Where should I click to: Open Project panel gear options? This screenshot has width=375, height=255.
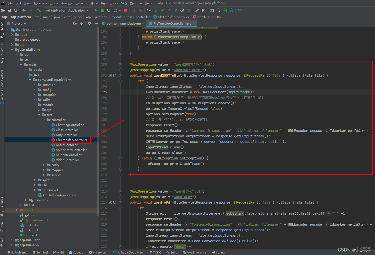[90, 23]
